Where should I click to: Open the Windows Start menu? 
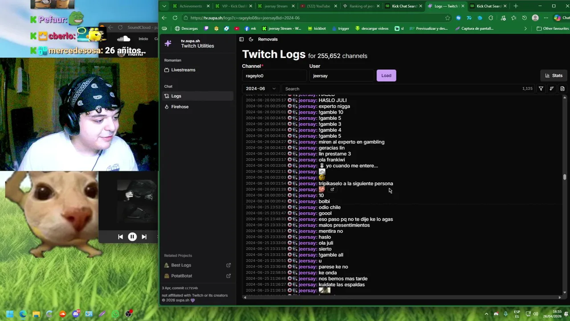(10, 314)
